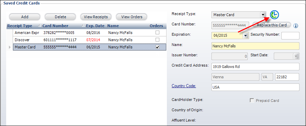Image resolution: width=306 pixels, height=126 pixels.
Task: Check the Orders box for American Express row
Action: (x=157, y=33)
